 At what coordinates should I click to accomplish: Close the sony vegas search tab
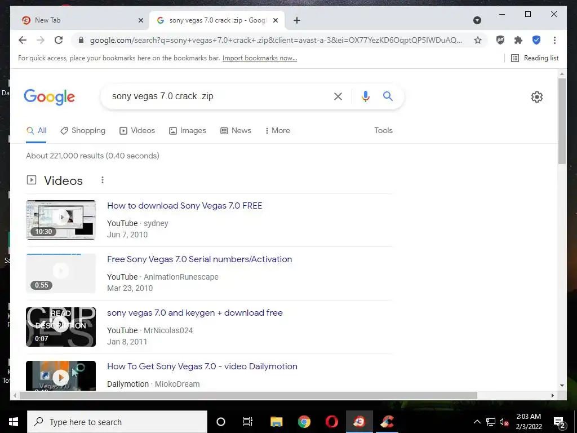point(275,20)
